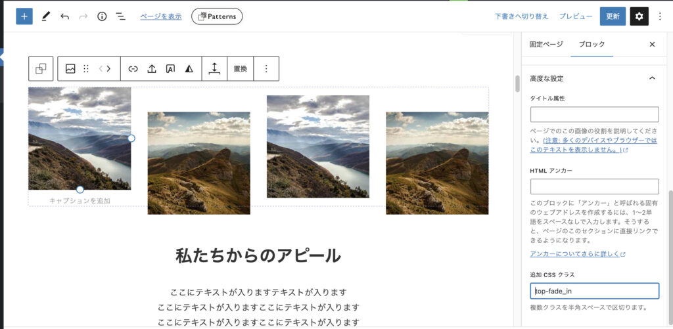
Task: Close the settings sidebar
Action: pos(652,44)
